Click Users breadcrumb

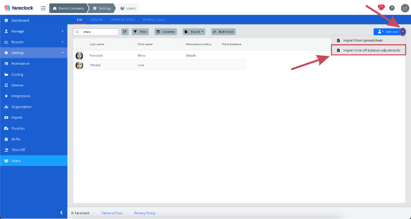click(x=128, y=8)
